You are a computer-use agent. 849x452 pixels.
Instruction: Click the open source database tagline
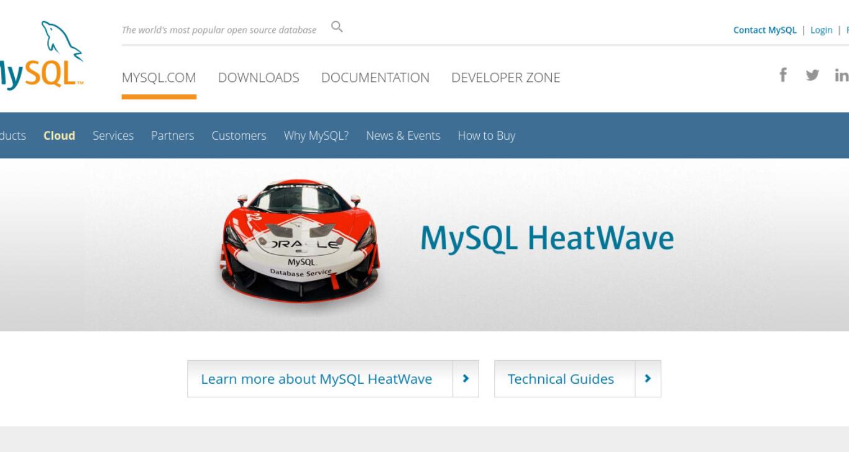(x=219, y=30)
